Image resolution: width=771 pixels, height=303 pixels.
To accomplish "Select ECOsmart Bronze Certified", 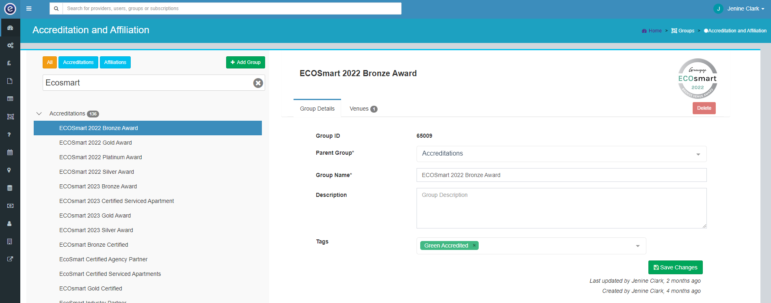I will tap(94, 245).
